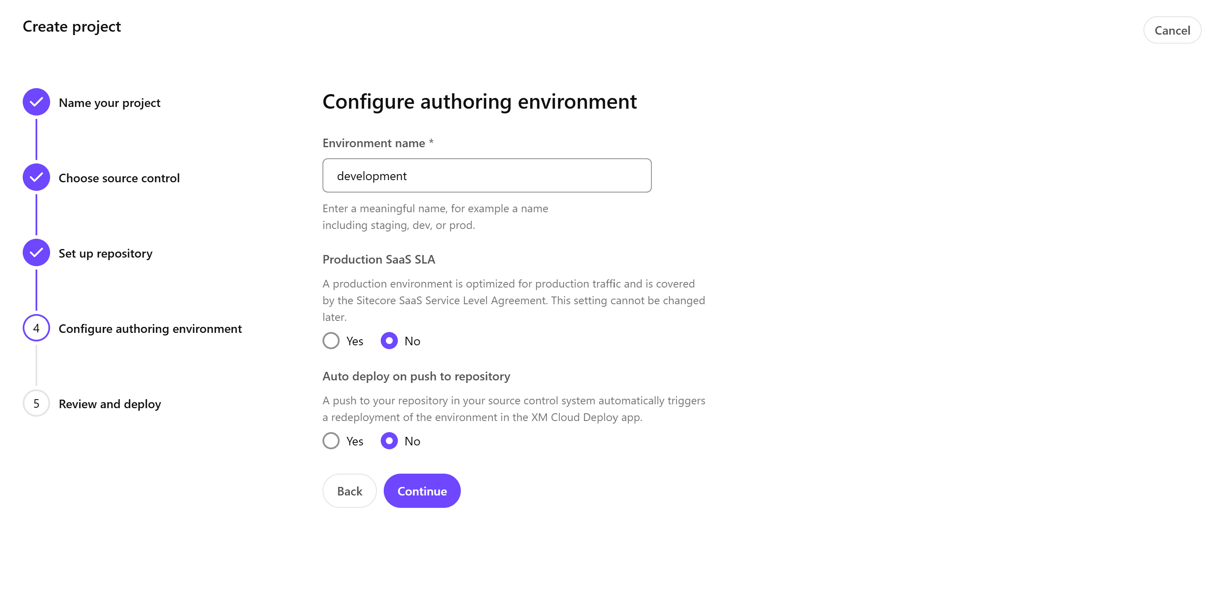Select Yes for Production SaaS SLA
This screenshot has width=1224, height=599.
coord(331,341)
